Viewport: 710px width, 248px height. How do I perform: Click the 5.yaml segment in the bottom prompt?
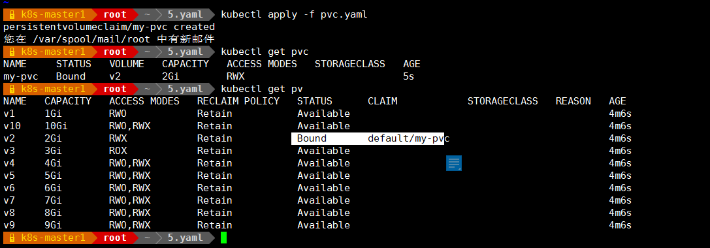point(186,238)
